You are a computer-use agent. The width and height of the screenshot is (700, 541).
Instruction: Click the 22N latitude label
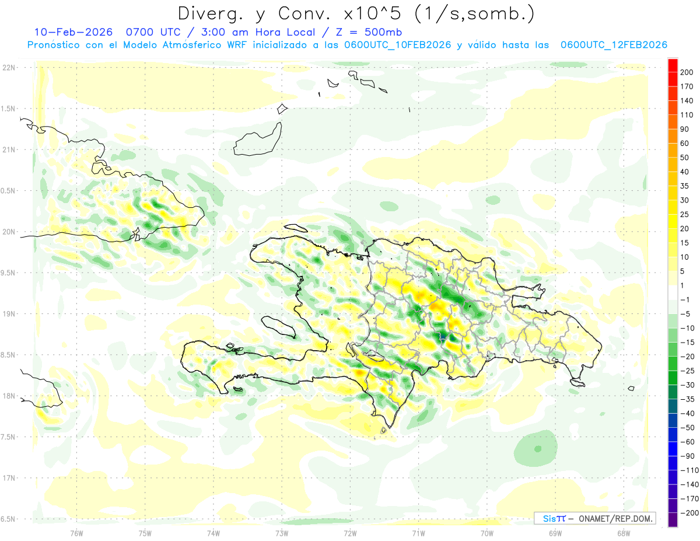coord(9,68)
